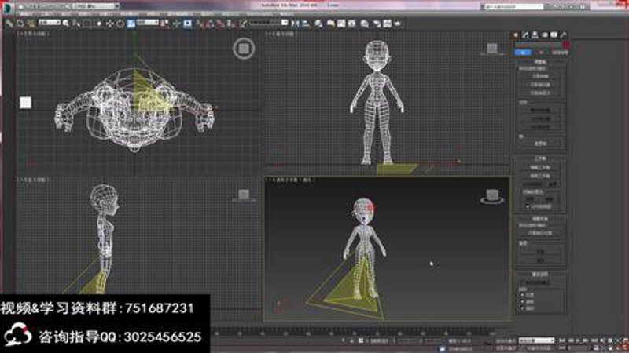Click the perspective viewport label menu

(x=290, y=180)
